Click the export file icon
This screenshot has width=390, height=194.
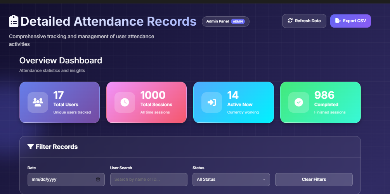tap(338, 21)
